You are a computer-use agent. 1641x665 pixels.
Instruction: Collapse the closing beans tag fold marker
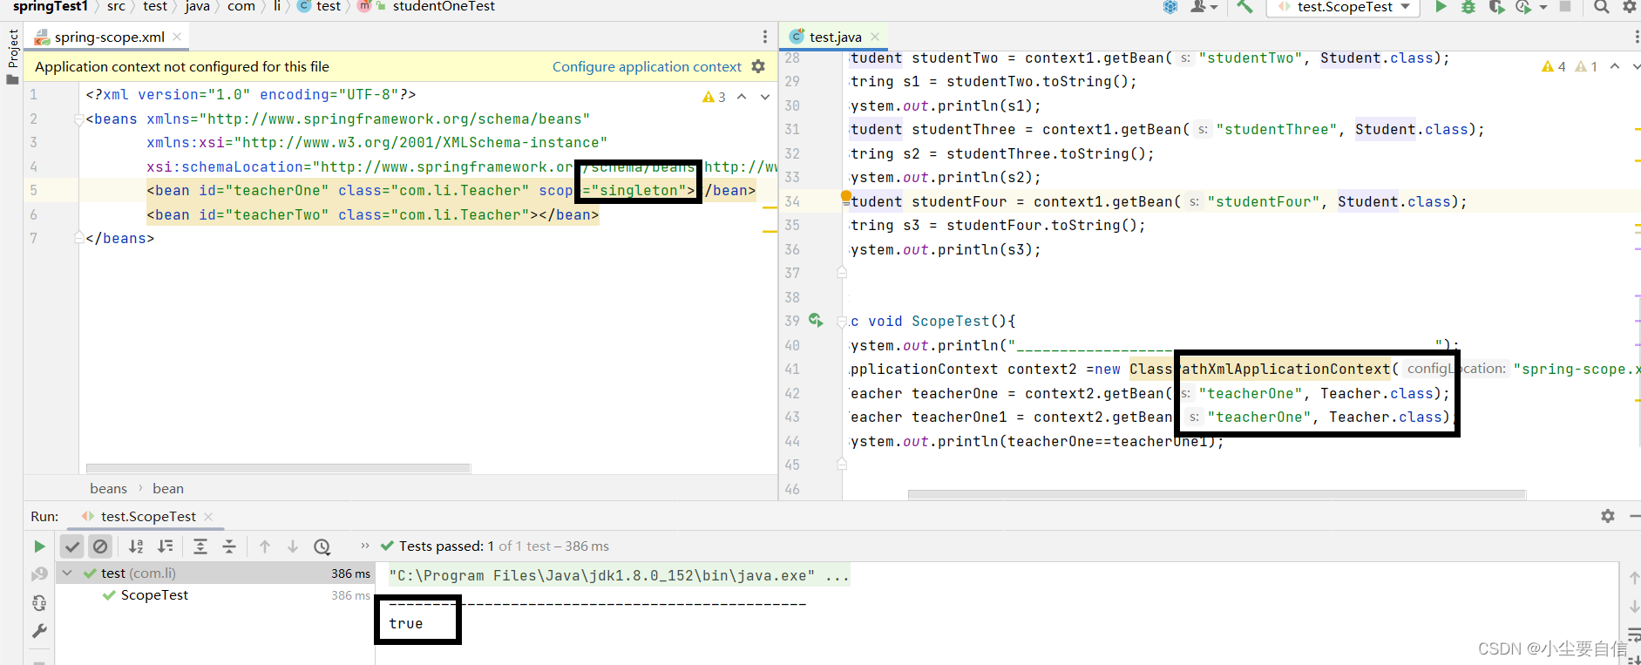(79, 238)
